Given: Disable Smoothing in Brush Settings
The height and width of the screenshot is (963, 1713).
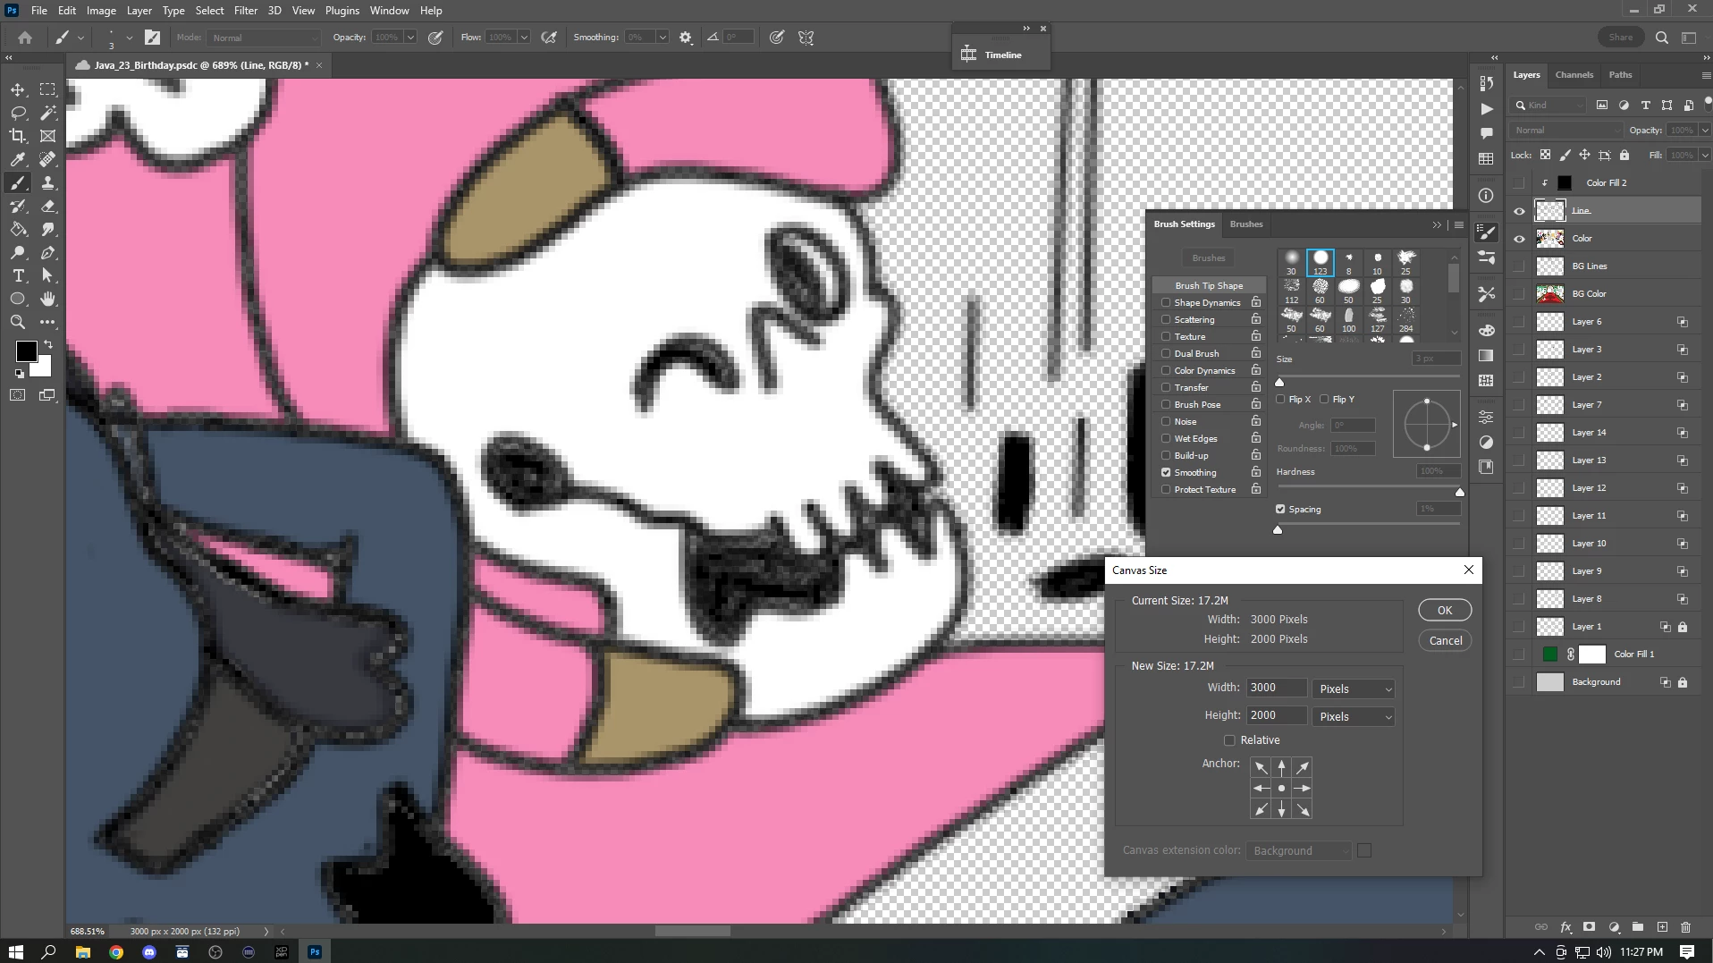Looking at the screenshot, I should pyautogui.click(x=1166, y=472).
